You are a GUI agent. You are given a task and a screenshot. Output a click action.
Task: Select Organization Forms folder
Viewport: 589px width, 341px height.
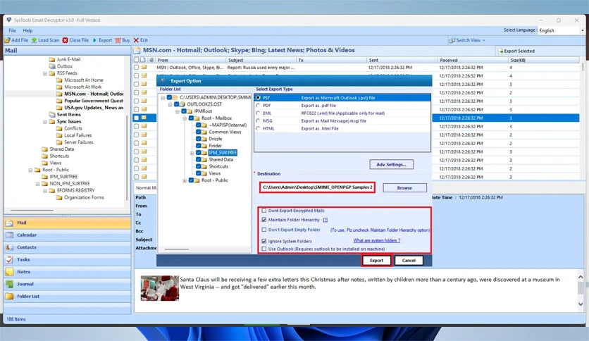(x=84, y=197)
